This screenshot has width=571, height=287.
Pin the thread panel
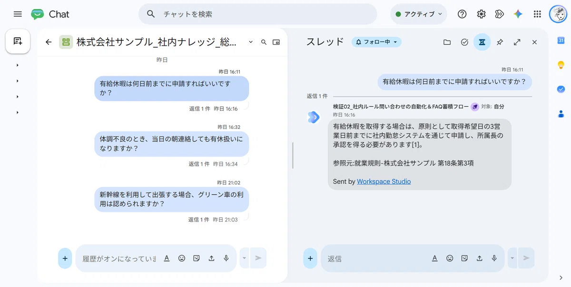pyautogui.click(x=500, y=42)
